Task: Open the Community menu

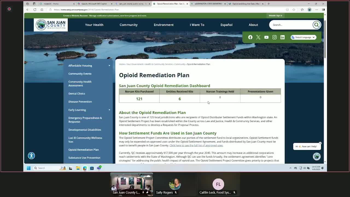Action: coord(129,25)
